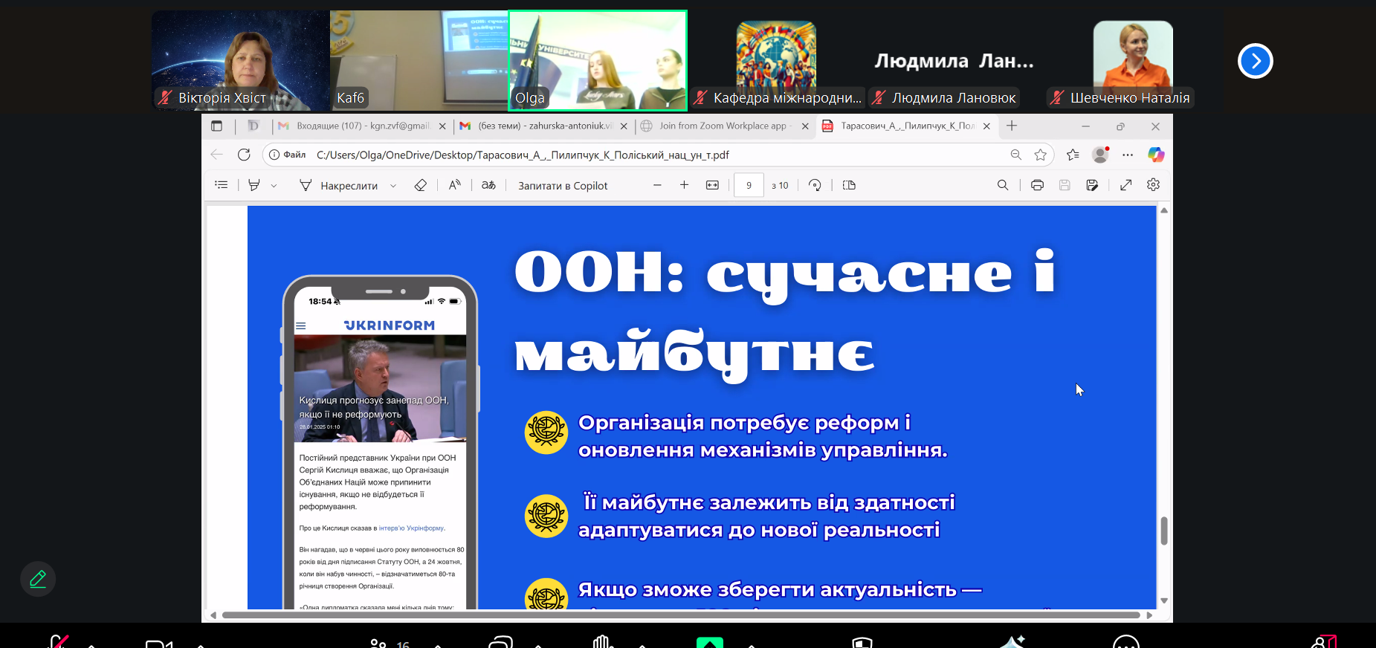This screenshot has width=1376, height=648.
Task: Click the horizontal scrollbar left arrow
Action: click(x=213, y=615)
